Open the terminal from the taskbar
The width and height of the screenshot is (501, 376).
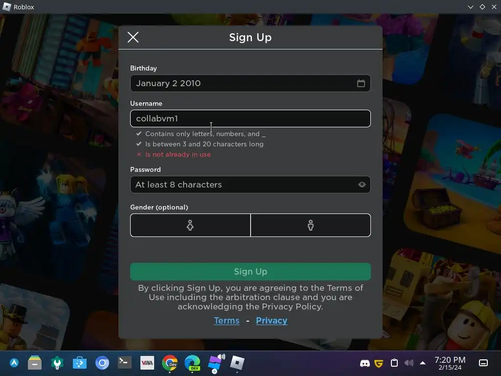point(125,362)
